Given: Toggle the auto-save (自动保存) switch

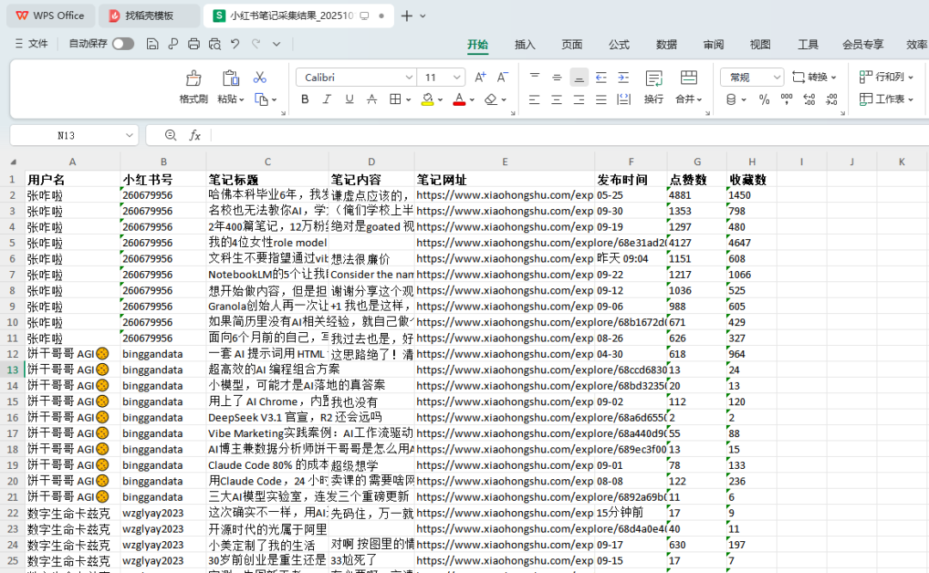Looking at the screenshot, I should point(123,44).
